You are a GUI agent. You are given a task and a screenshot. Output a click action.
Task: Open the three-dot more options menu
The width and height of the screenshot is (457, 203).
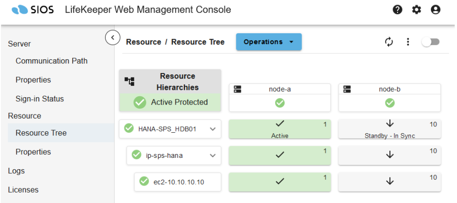tap(408, 42)
